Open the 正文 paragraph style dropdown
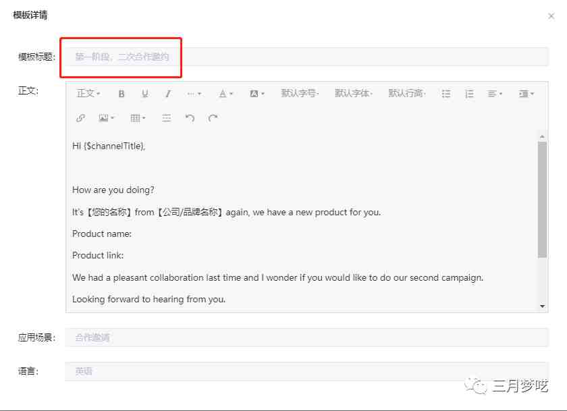The height and width of the screenshot is (411, 567). (88, 94)
